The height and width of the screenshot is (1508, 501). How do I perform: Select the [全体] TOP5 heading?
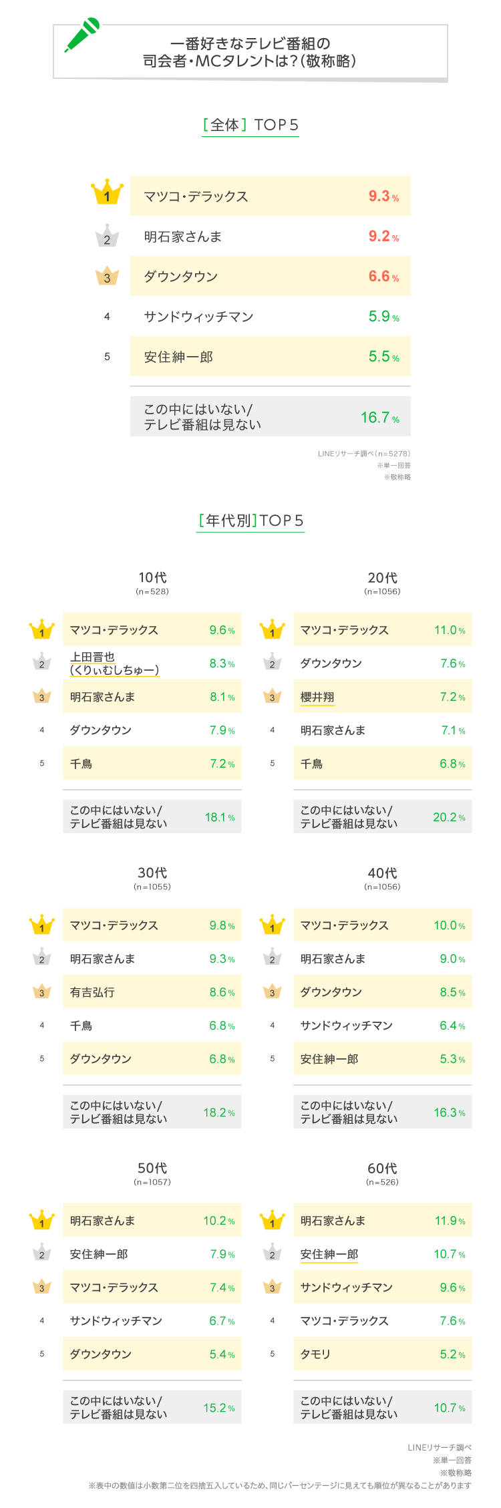click(251, 125)
